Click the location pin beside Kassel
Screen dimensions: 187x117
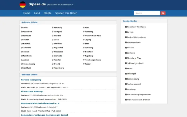pyautogui.click(x=84, y=64)
